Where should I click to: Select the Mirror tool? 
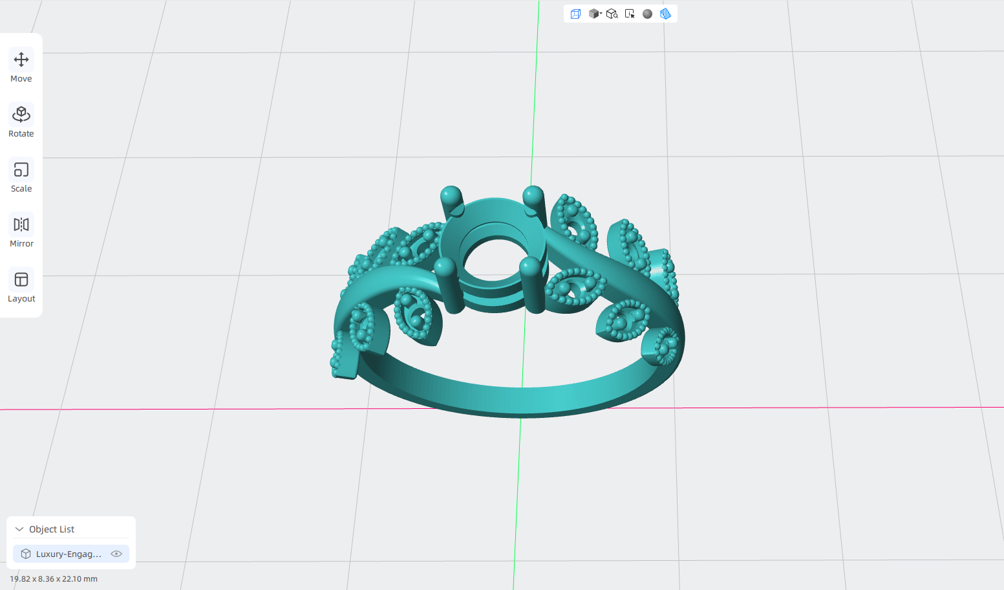(x=21, y=232)
